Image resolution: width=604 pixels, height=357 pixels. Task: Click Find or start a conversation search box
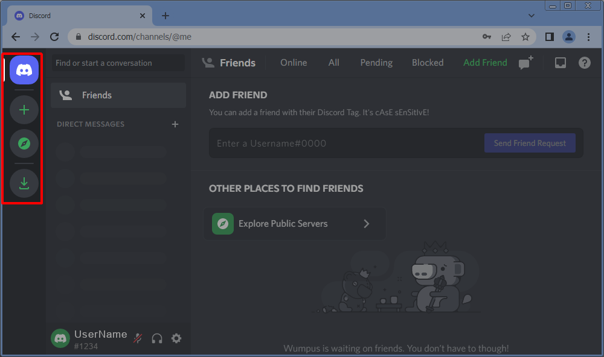click(x=118, y=63)
